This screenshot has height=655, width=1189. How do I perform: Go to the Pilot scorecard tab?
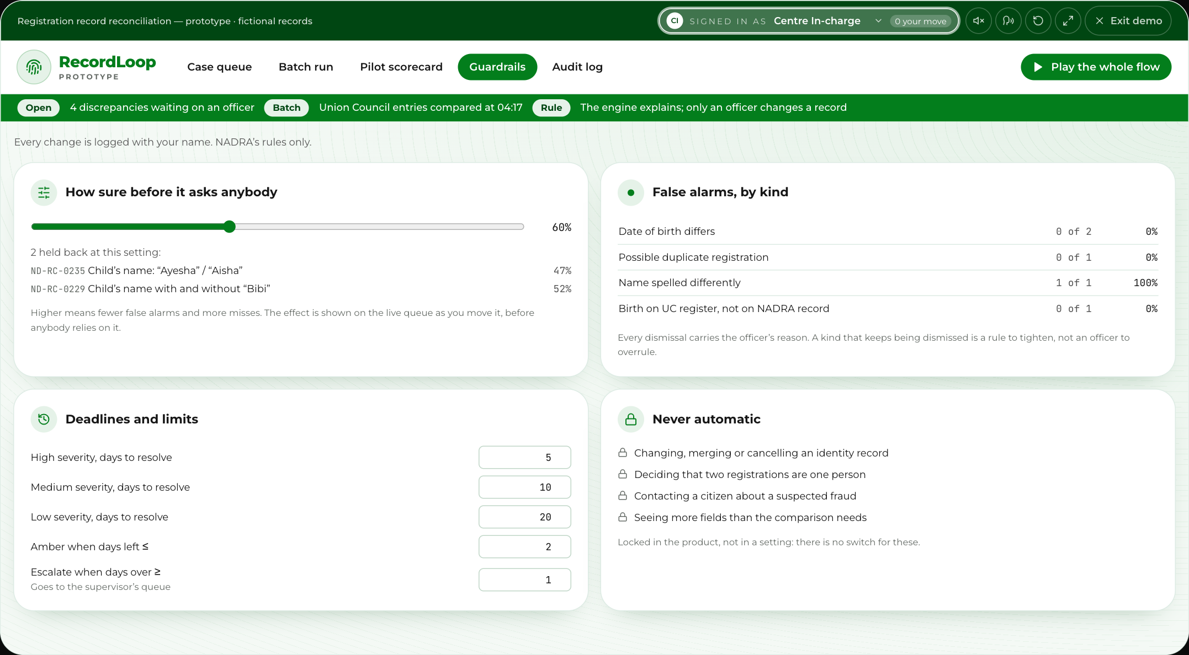(x=401, y=67)
